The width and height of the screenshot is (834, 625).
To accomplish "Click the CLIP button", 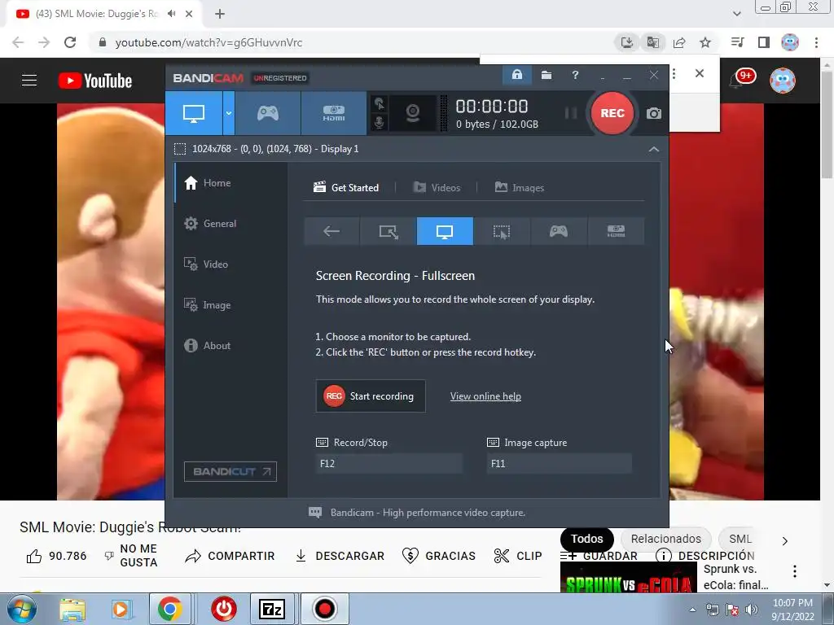I will click(518, 556).
